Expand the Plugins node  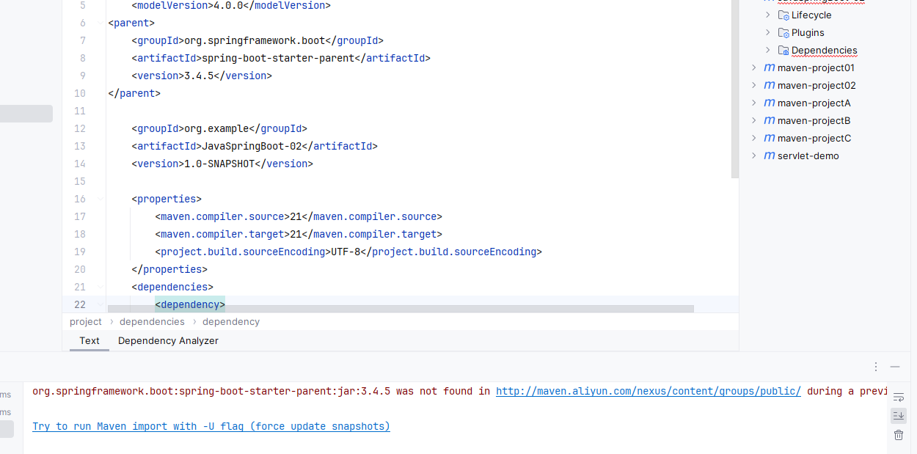(768, 32)
